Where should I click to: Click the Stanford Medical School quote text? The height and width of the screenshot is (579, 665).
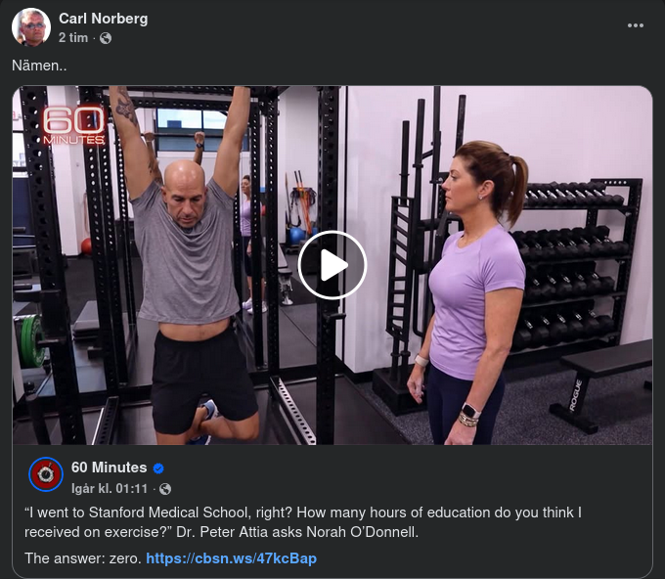tap(303, 522)
